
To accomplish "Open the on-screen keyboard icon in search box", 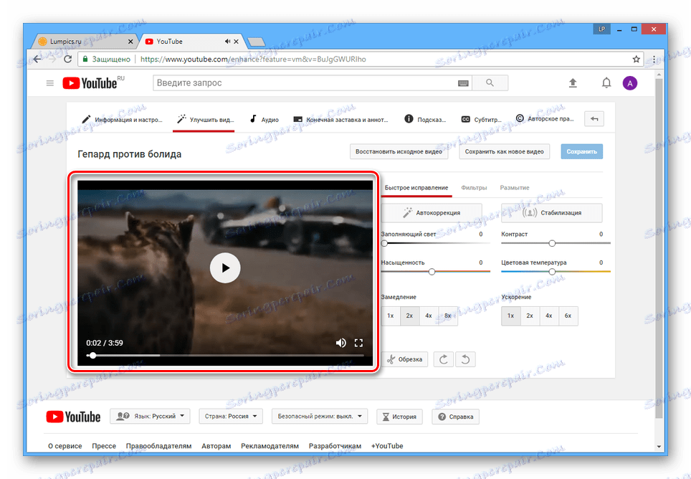I will 463,83.
